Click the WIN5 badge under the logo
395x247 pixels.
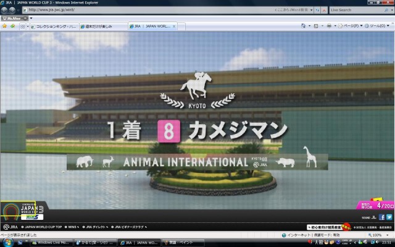pyautogui.click(x=32, y=217)
